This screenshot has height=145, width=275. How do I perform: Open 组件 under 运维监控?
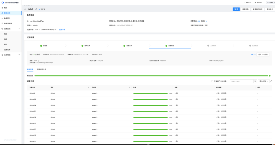point(6,45)
